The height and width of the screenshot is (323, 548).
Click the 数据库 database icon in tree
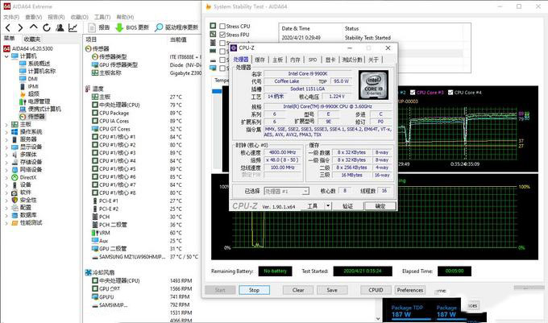click(15, 215)
